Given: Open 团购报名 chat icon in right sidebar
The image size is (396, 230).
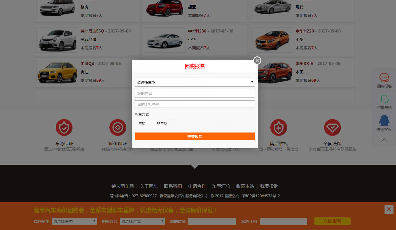Looking at the screenshot, I should (384, 78).
